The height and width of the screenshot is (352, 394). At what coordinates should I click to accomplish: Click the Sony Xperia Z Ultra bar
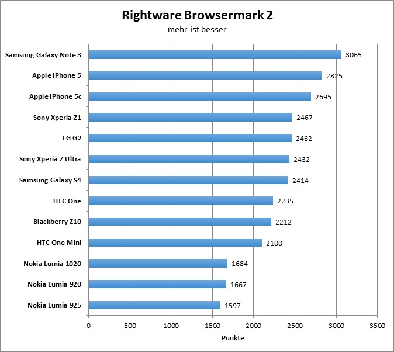pyautogui.click(x=189, y=159)
